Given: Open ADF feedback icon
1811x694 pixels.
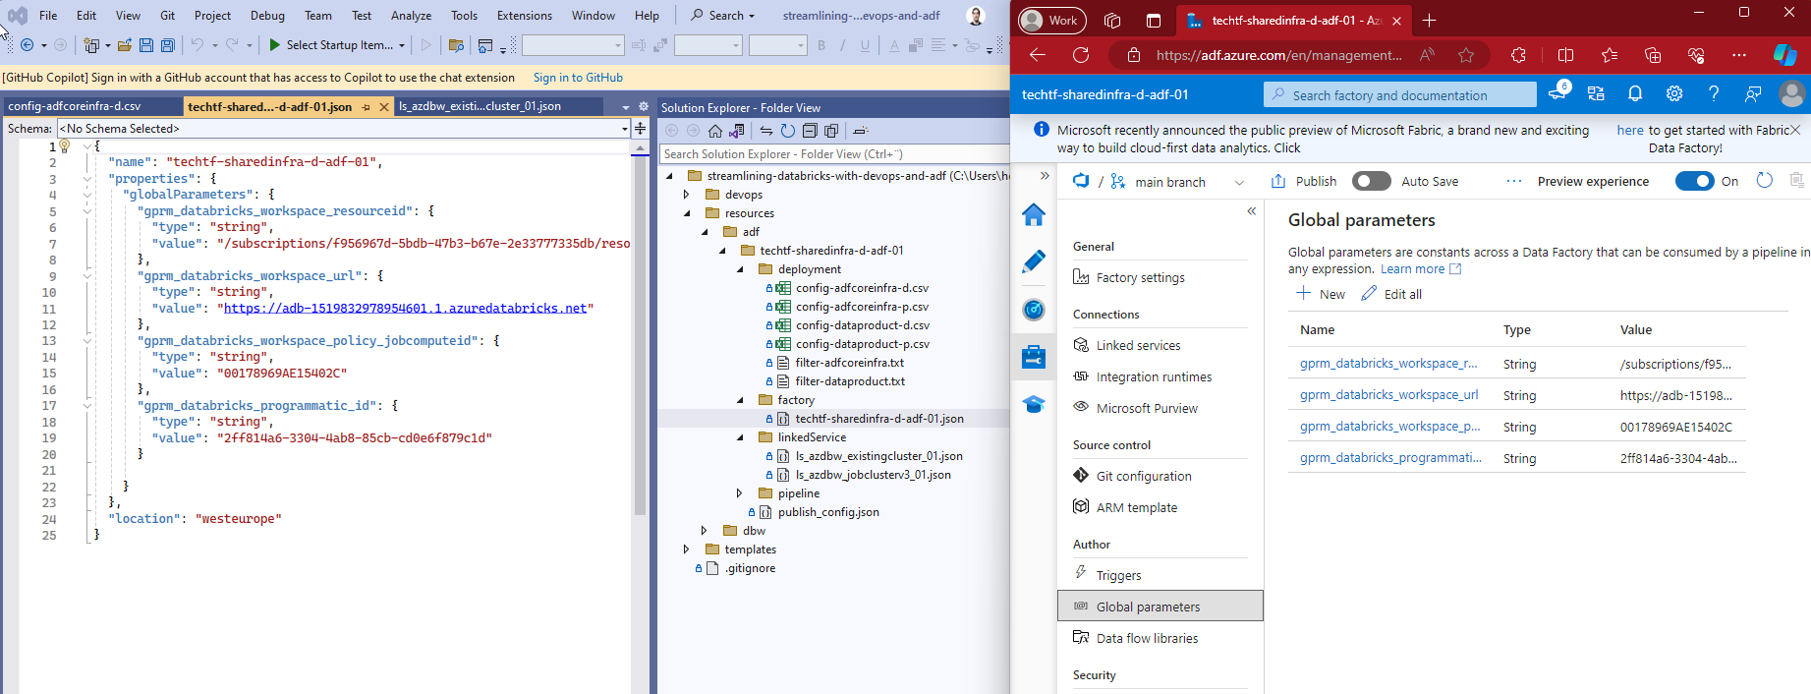Looking at the screenshot, I should click(1753, 94).
